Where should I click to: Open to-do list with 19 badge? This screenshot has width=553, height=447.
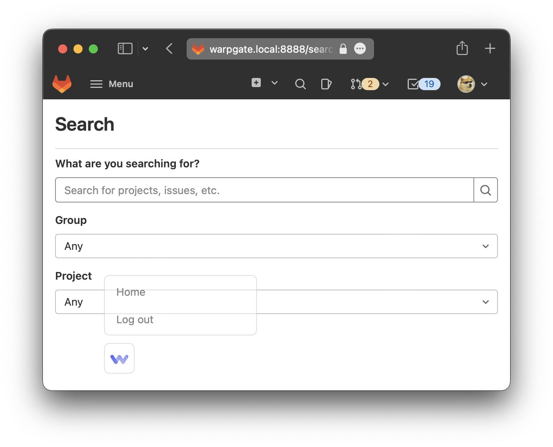click(x=424, y=84)
